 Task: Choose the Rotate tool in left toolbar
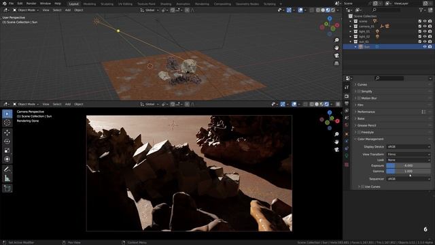click(x=7, y=142)
